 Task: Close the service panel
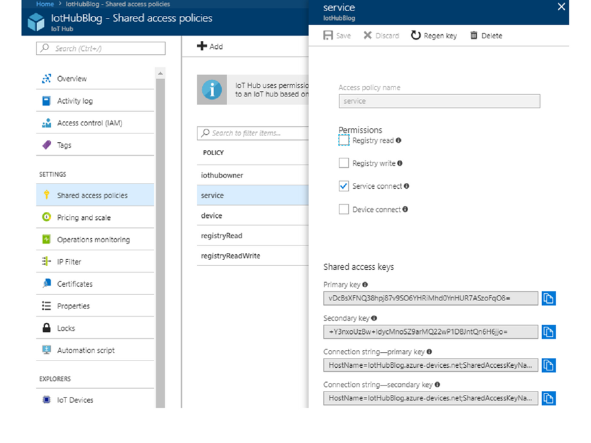pos(561,7)
